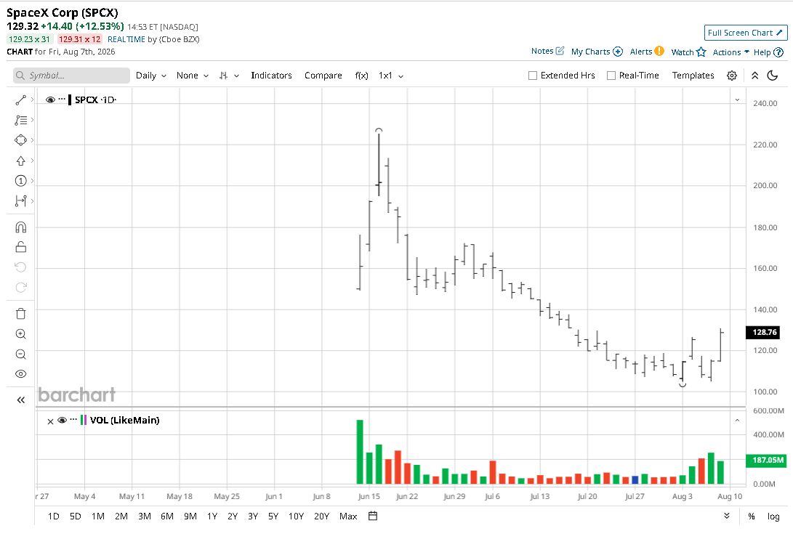Screen dimensions: 793x539
Task: Open Alerts exclamation icon
Action: click(x=659, y=51)
